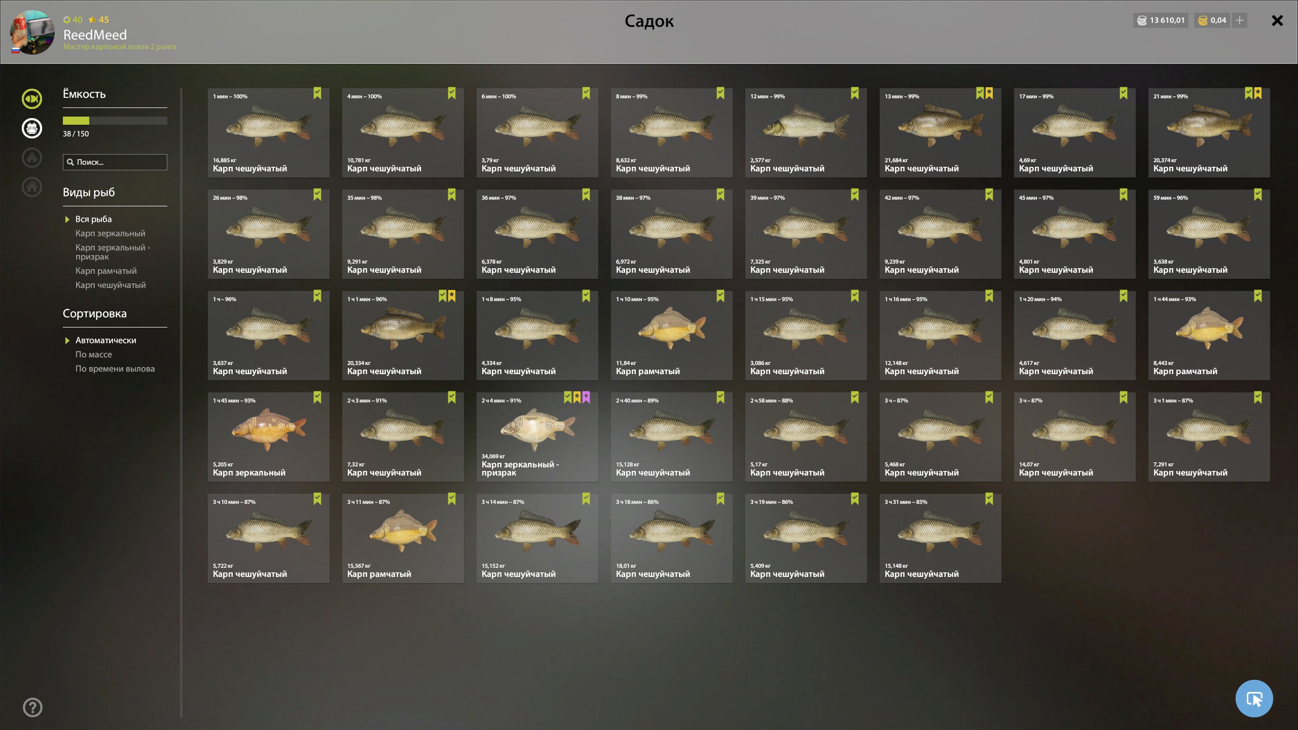
Task: Click the ReedMeed player avatar
Action: tap(32, 32)
